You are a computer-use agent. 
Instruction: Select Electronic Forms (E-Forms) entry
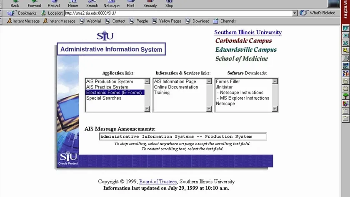[115, 93]
